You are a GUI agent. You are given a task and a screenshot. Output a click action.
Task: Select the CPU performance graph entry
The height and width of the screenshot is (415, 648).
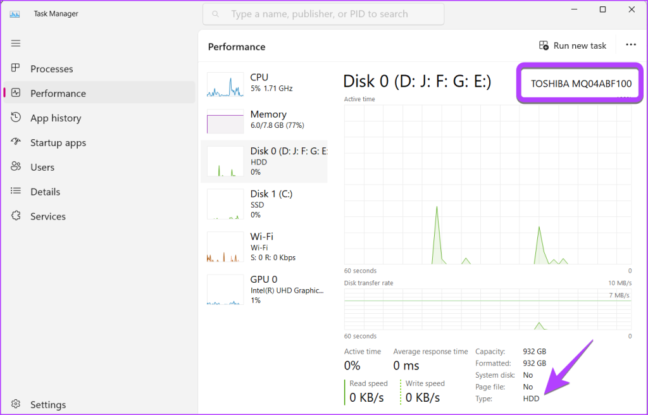[264, 84]
